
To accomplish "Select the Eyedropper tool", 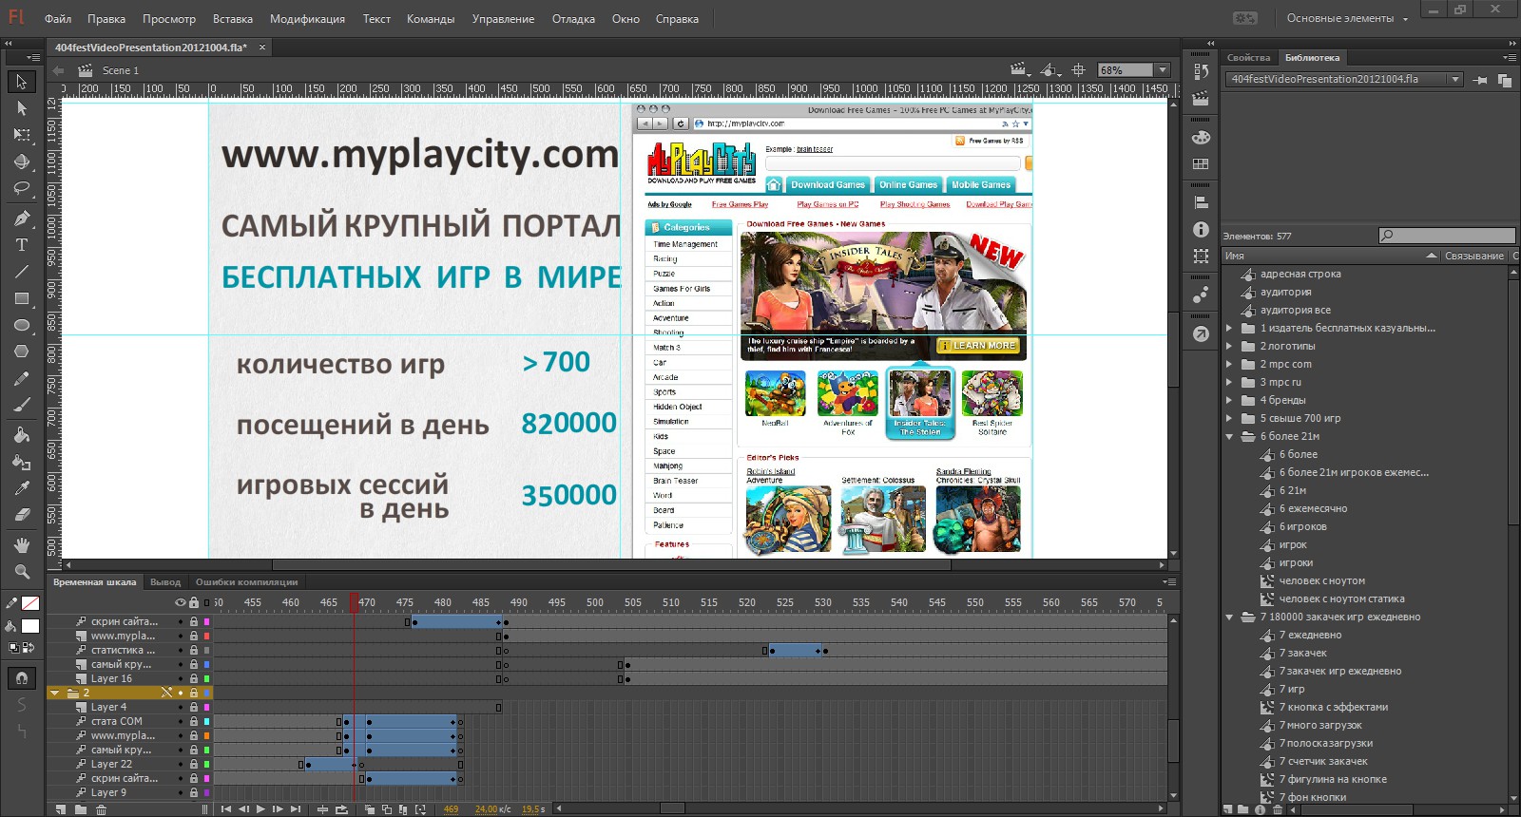I will pos(22,488).
